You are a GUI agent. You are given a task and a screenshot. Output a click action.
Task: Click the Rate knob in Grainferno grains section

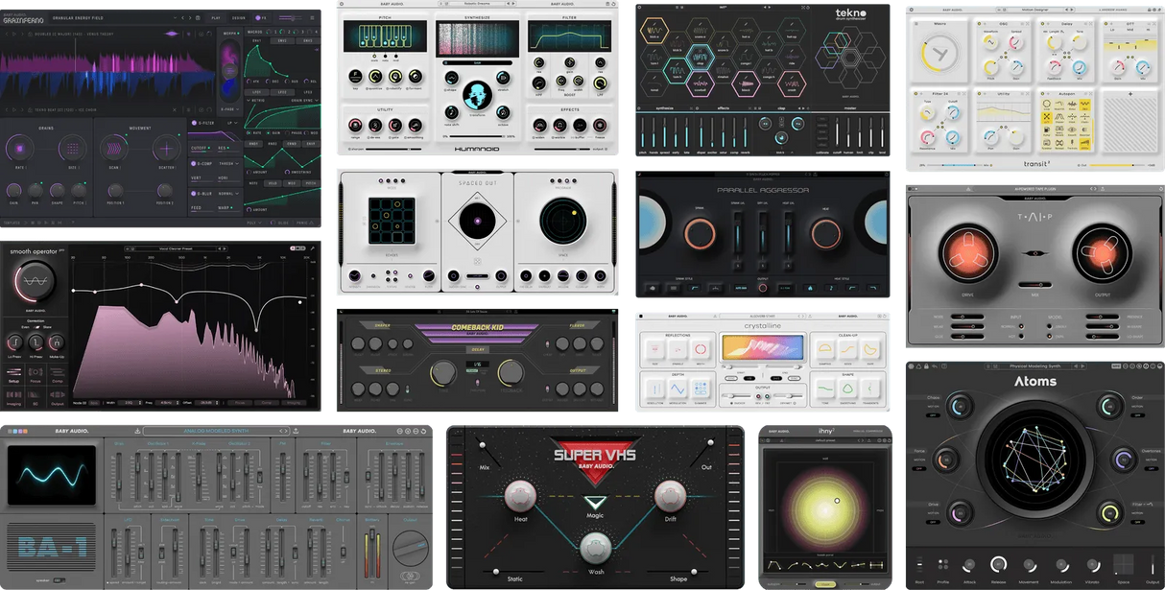[x=22, y=147]
